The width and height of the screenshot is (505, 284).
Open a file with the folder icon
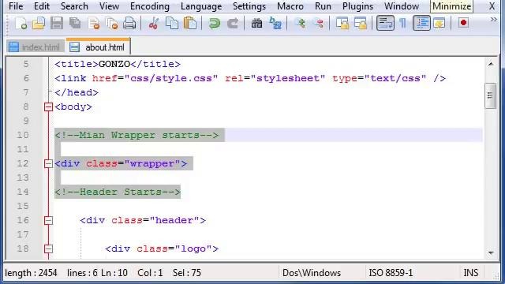tap(39, 23)
